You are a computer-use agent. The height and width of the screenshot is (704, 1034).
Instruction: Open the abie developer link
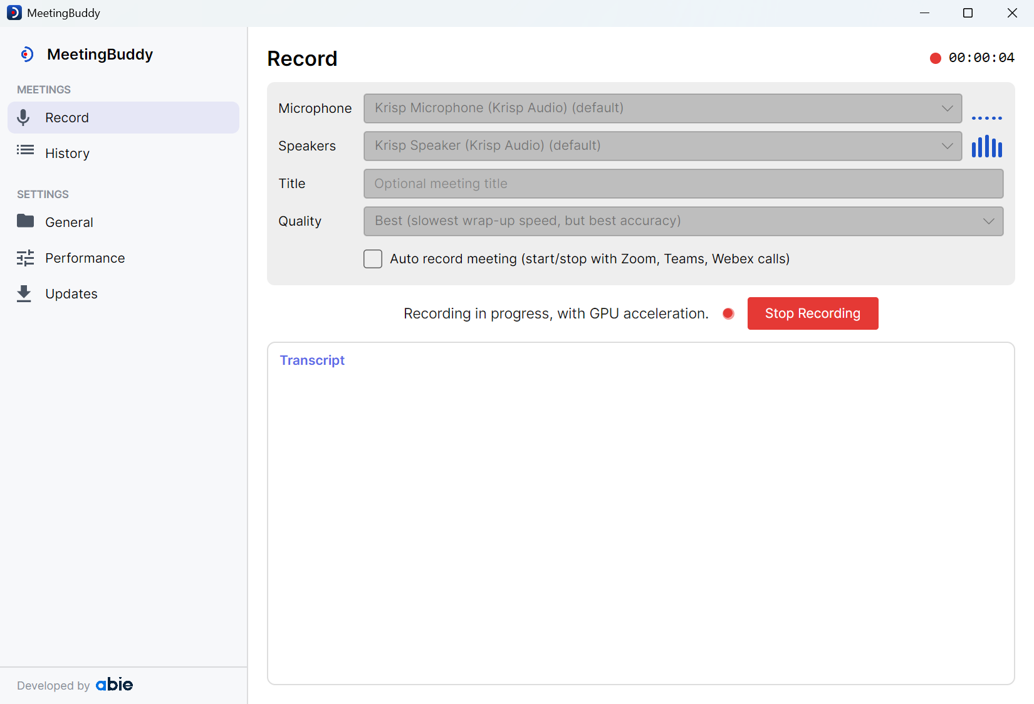click(114, 685)
